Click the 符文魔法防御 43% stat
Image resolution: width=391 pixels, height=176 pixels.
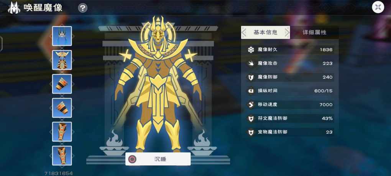click(290, 118)
